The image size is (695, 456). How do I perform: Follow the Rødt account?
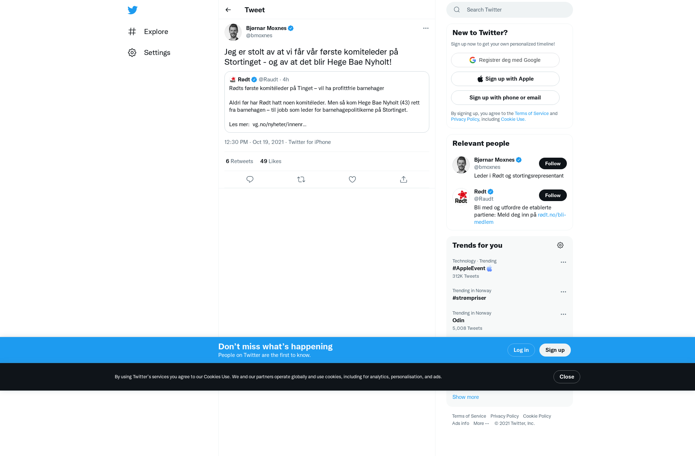(553, 195)
